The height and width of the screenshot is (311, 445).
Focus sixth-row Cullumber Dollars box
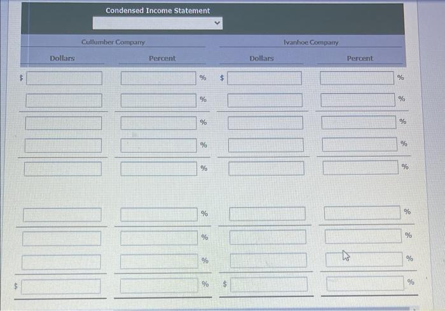(62, 215)
